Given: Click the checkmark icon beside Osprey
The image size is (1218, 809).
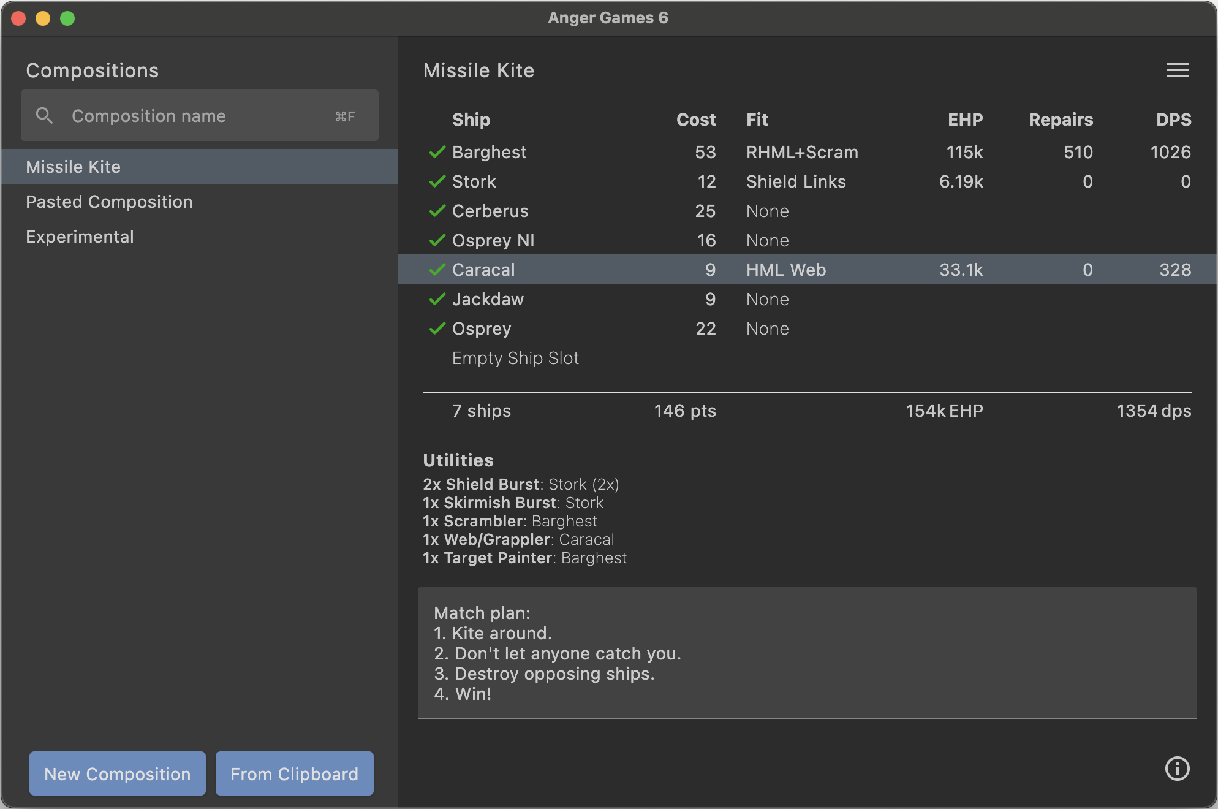Looking at the screenshot, I should point(437,329).
